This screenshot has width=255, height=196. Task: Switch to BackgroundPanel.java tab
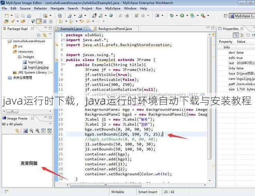[x=115, y=29]
